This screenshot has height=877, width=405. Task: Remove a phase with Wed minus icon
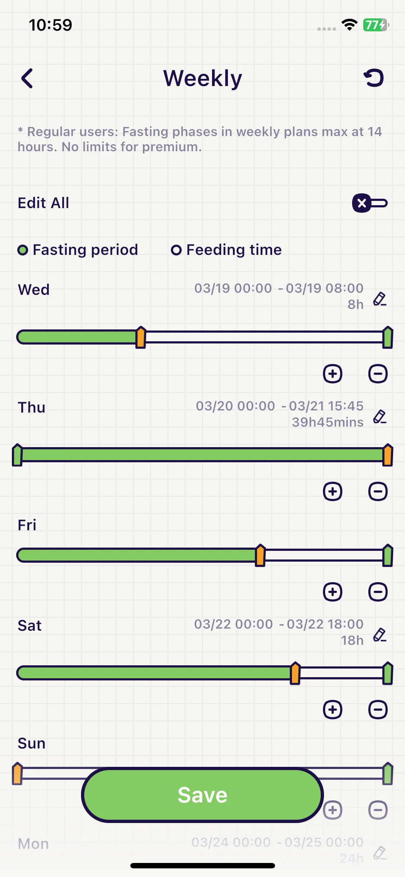coord(378,374)
